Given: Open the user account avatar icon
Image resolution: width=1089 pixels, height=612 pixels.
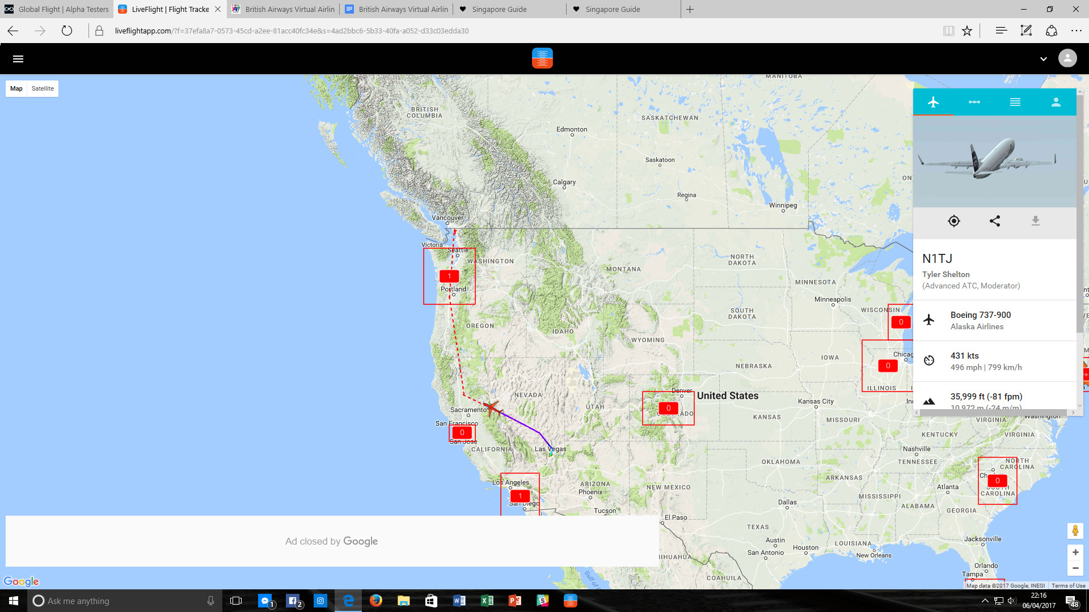Looking at the screenshot, I should tap(1067, 58).
